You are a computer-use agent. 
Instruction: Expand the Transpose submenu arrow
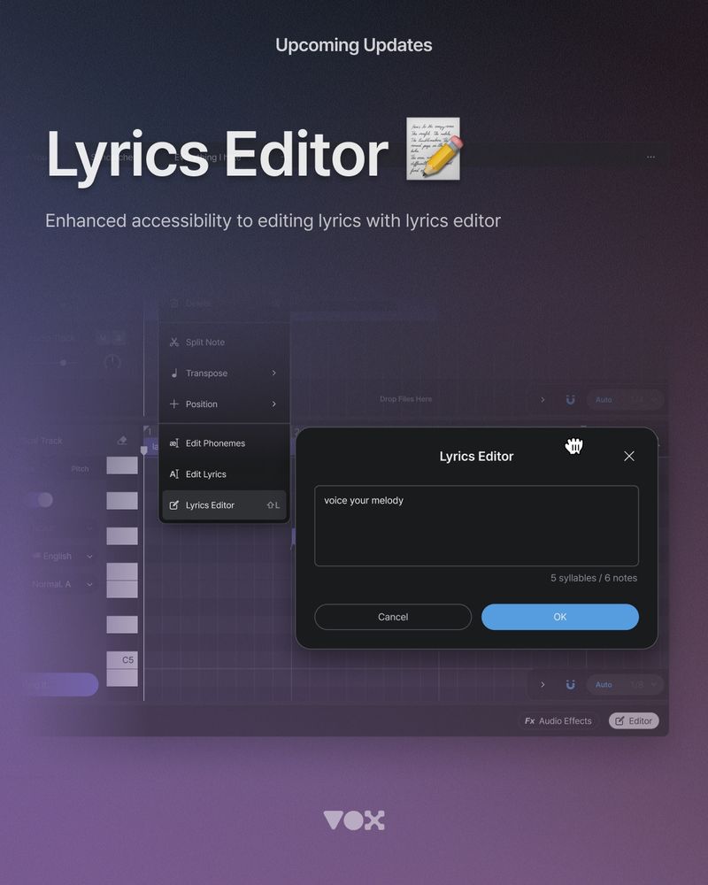(273, 373)
